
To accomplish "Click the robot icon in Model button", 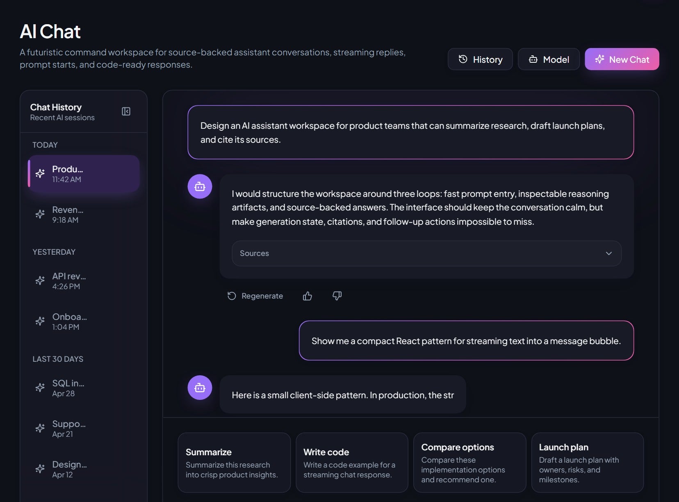I will point(533,59).
